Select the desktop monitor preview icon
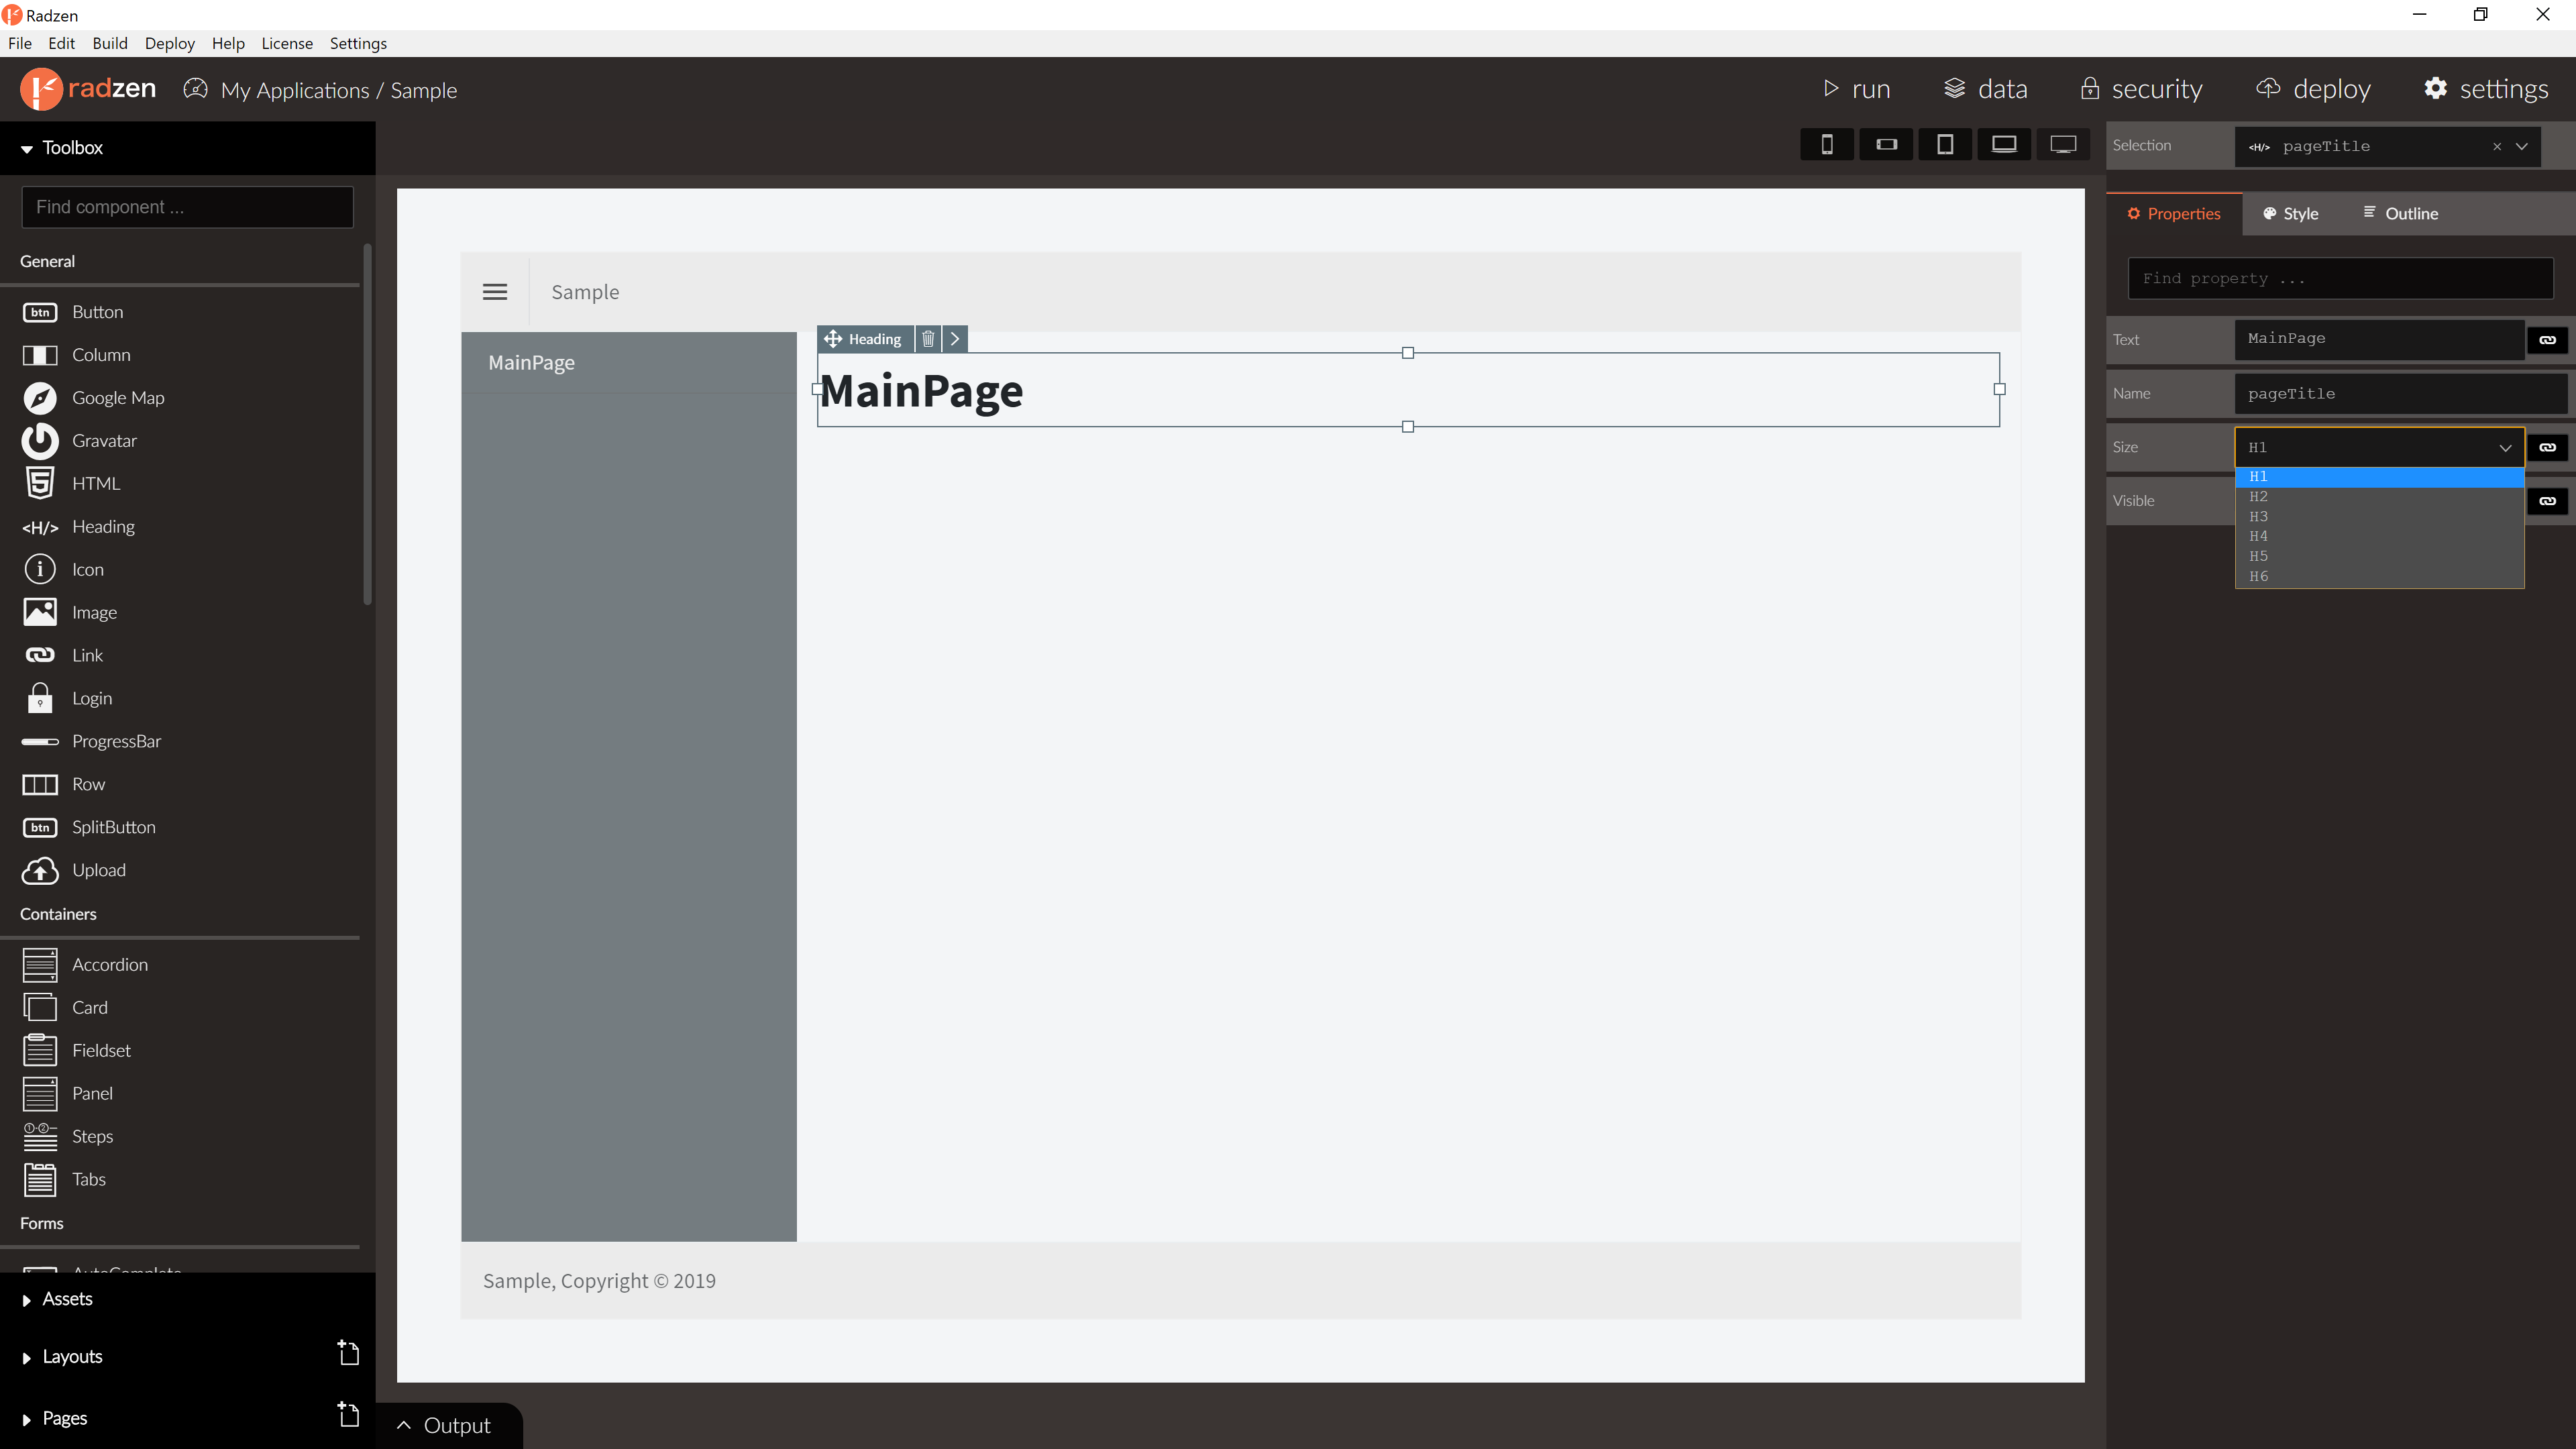 2062,145
